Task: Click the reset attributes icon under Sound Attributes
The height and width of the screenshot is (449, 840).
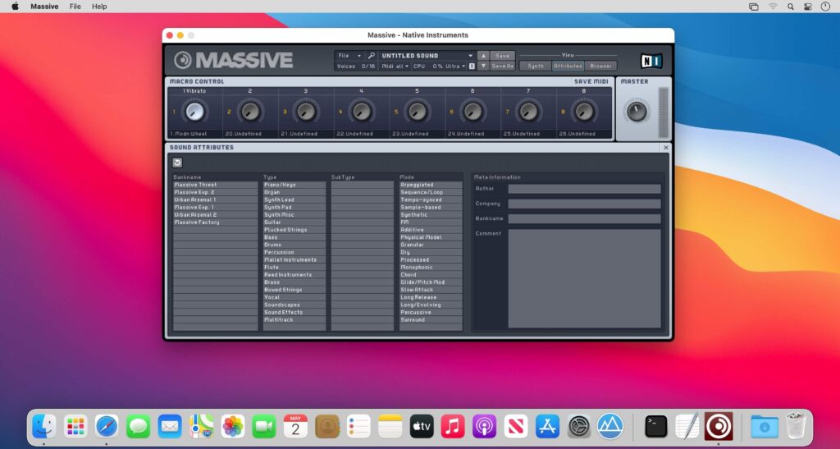Action: (177, 163)
